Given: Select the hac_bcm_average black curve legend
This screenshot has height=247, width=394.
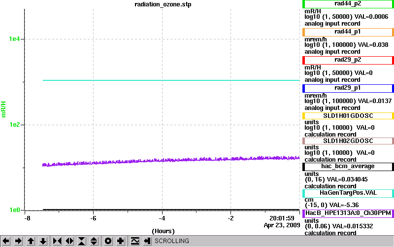Looking at the screenshot, I should coord(348,167).
